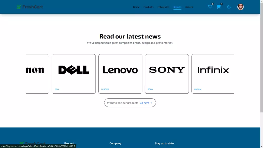Open the Sony brand card logo
This screenshot has height=148, width=263.
click(167, 70)
